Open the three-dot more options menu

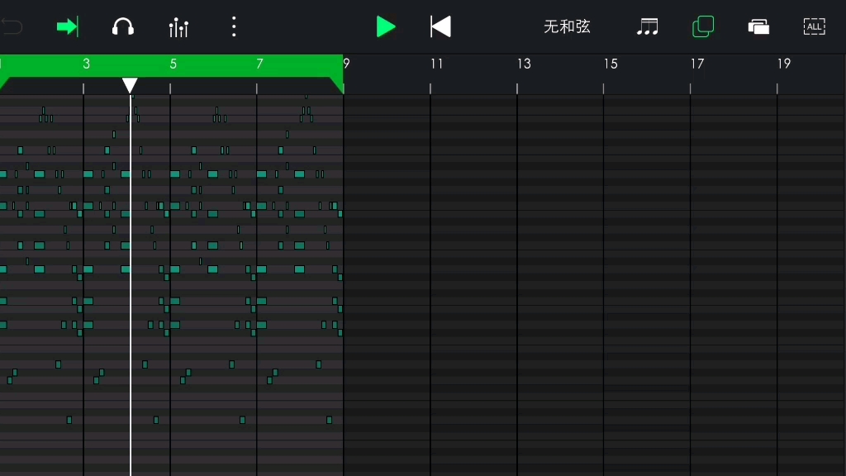coord(234,26)
